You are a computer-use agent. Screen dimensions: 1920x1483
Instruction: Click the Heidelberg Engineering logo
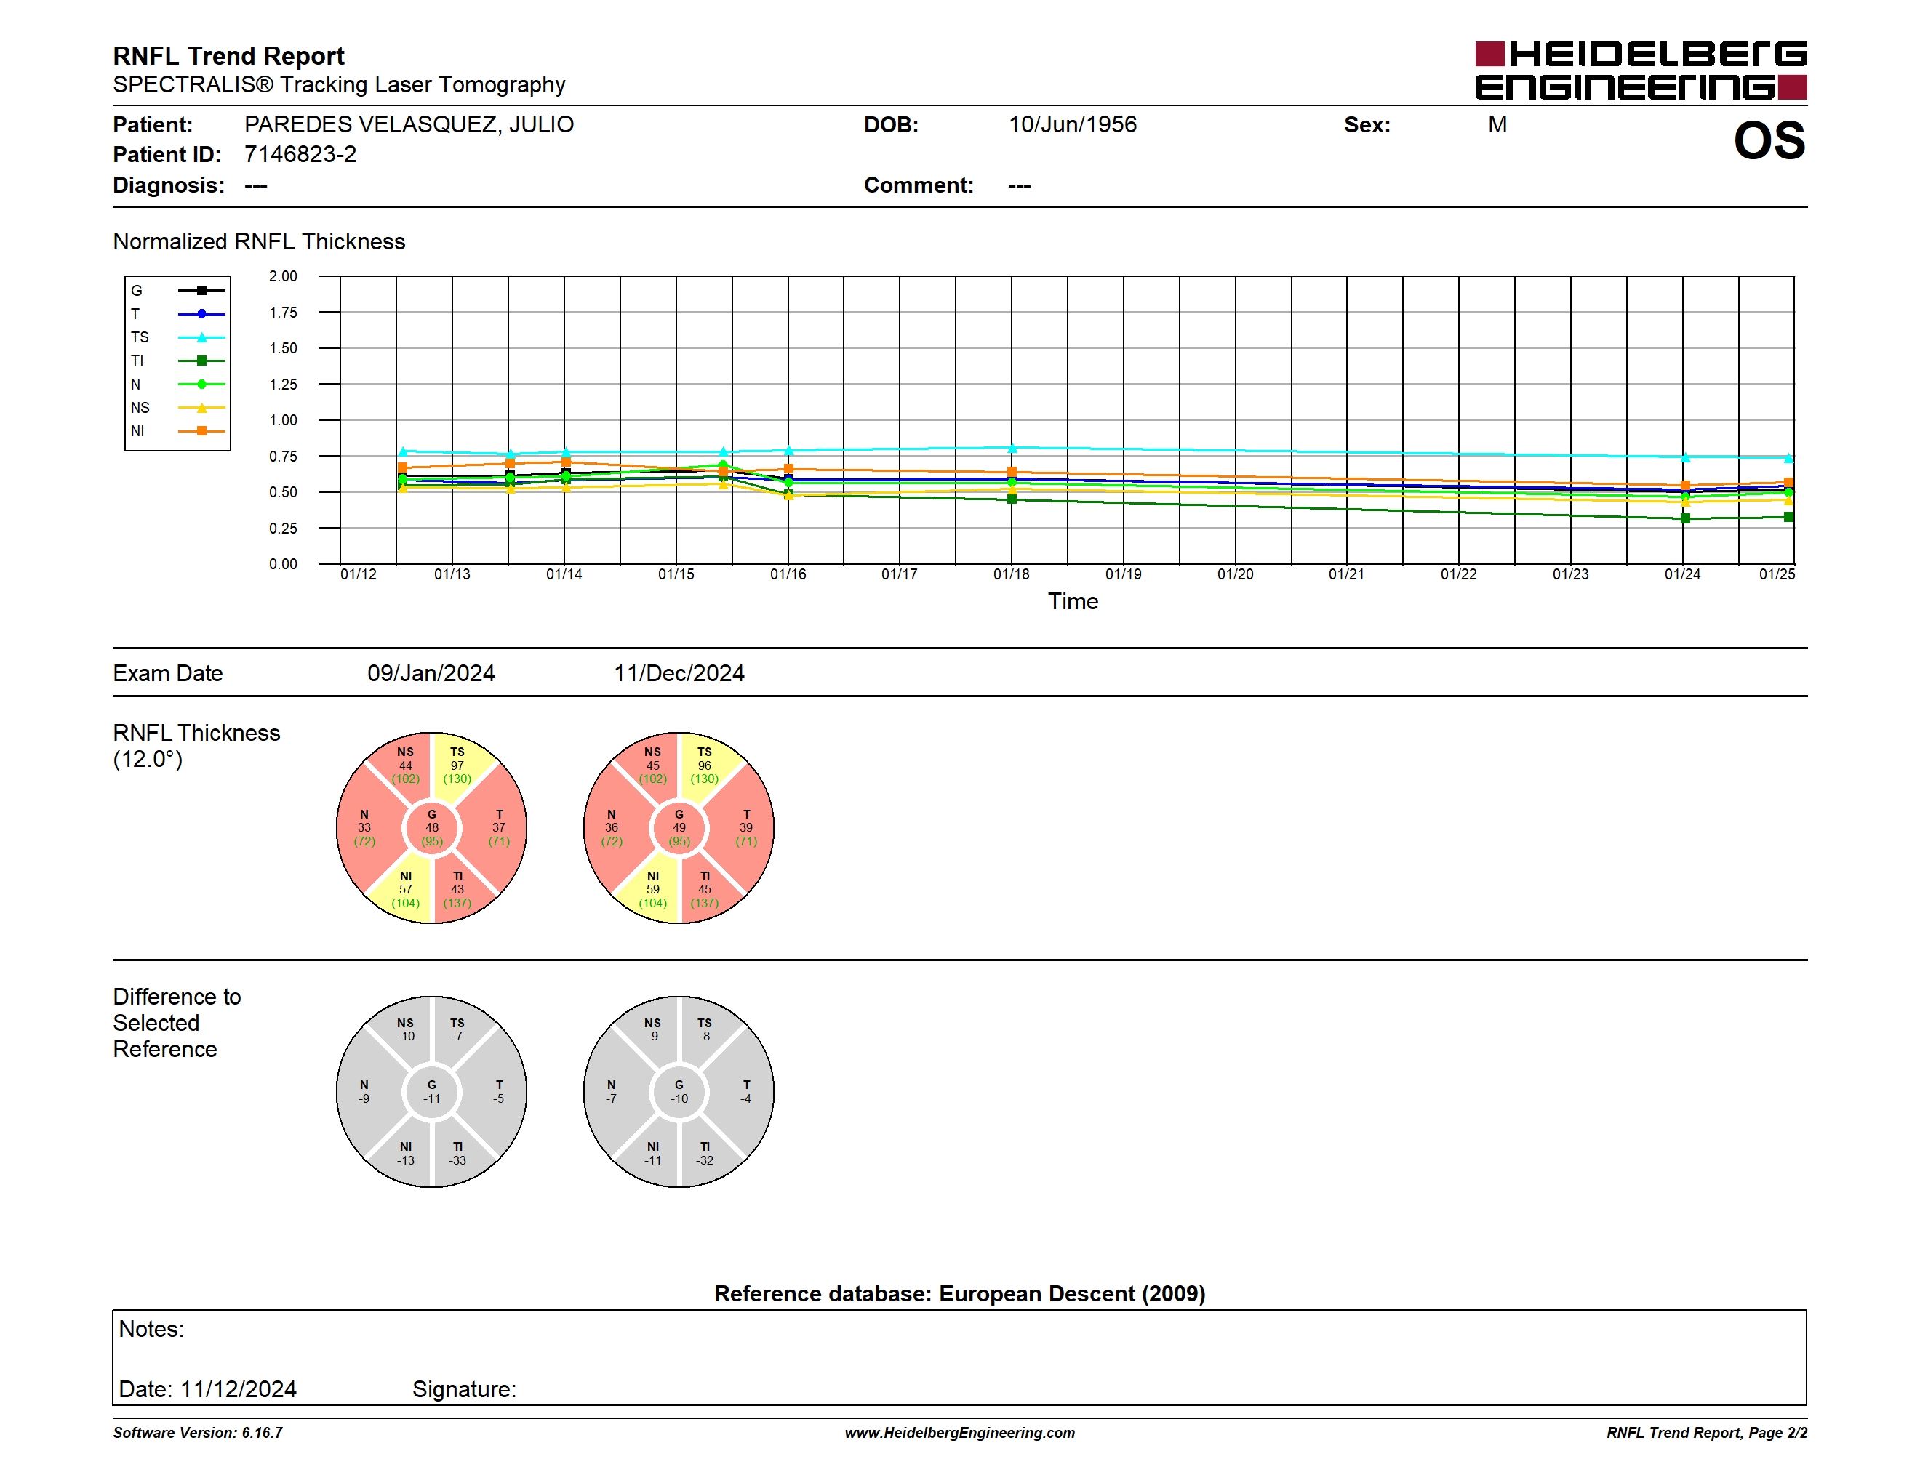(x=1641, y=71)
